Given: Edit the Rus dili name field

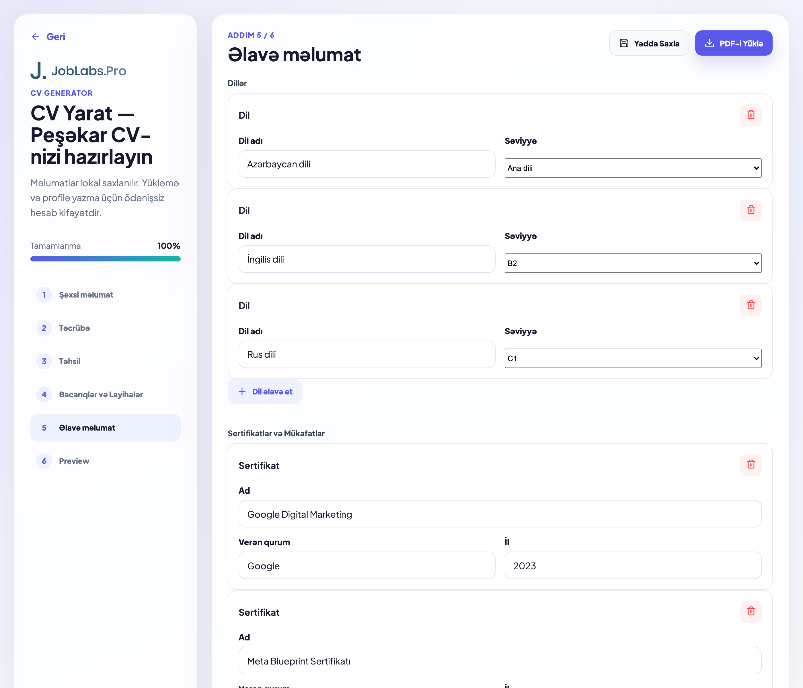Looking at the screenshot, I should [x=367, y=355].
